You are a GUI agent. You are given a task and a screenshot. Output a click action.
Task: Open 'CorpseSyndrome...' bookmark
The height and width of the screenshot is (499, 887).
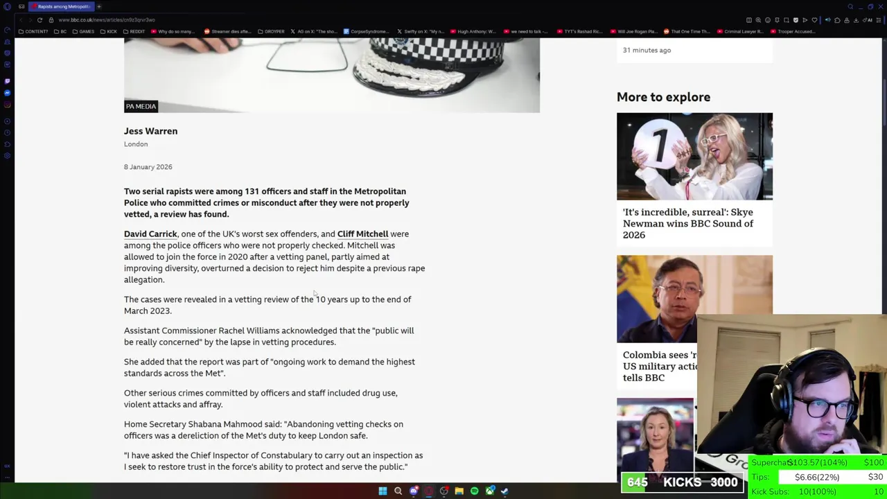click(367, 31)
